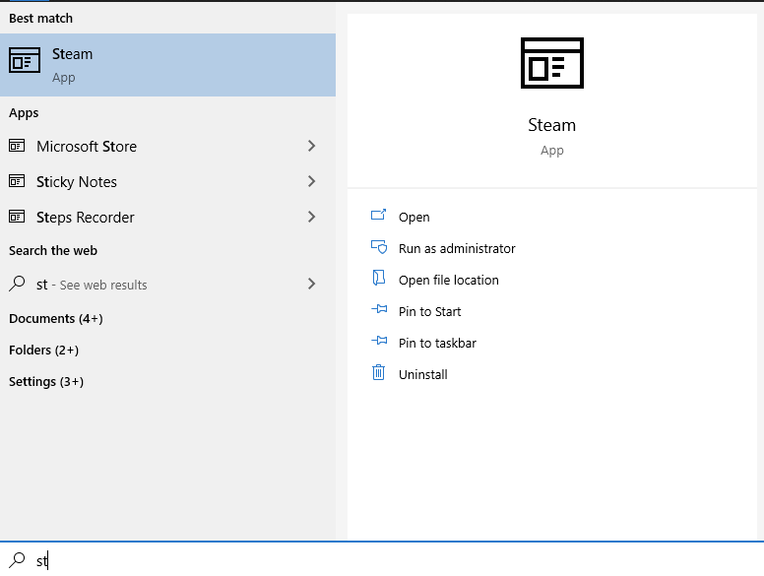Choose Open file location
This screenshot has width=764, height=576.
(449, 281)
